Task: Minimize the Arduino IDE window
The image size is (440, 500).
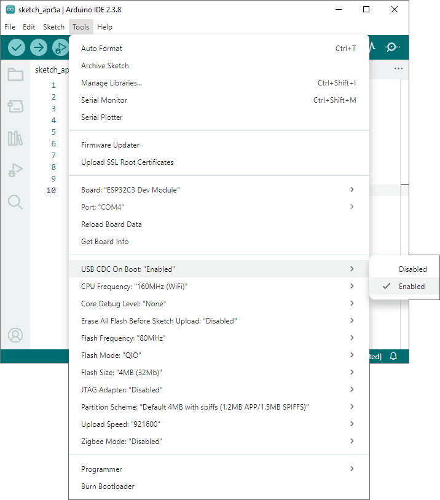Action: pos(339,9)
